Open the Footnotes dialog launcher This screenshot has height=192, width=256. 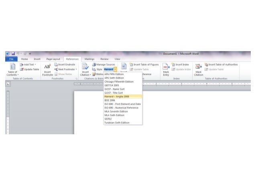pyautogui.click(x=76, y=79)
